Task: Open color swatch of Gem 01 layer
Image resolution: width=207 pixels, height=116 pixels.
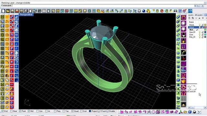Action: [x=205, y=32]
